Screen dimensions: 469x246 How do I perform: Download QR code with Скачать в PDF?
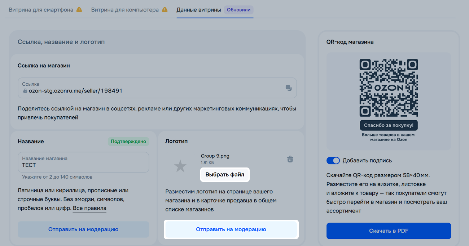(x=389, y=231)
